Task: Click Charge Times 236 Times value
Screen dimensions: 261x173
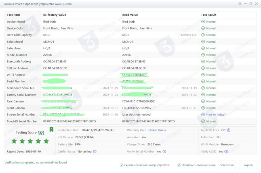Action: [154, 144]
